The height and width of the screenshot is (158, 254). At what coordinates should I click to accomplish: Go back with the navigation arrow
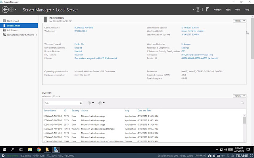pyautogui.click(x=5, y=9)
